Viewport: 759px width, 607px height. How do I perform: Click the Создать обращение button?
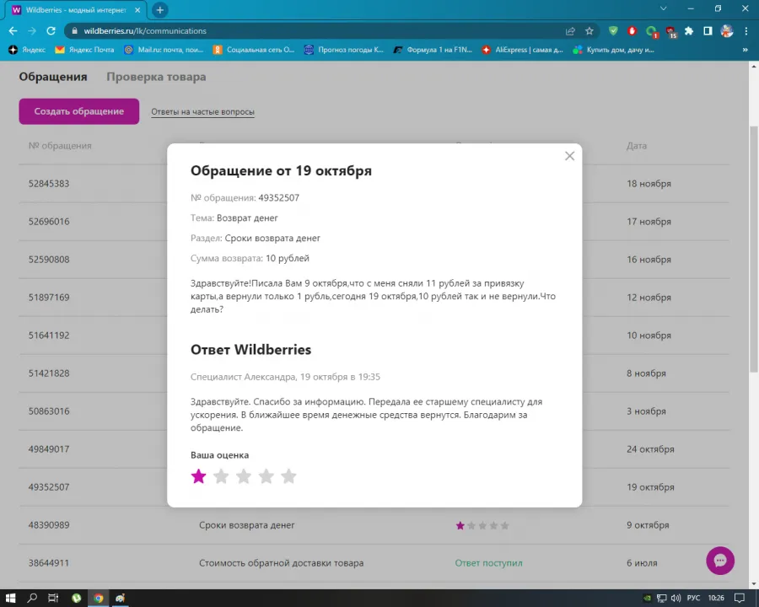coord(79,111)
